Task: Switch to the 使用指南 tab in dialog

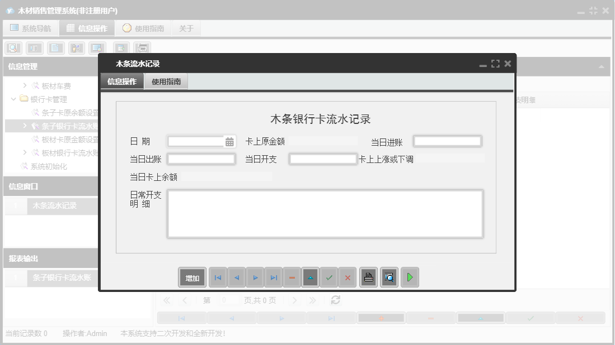Action: tap(167, 80)
